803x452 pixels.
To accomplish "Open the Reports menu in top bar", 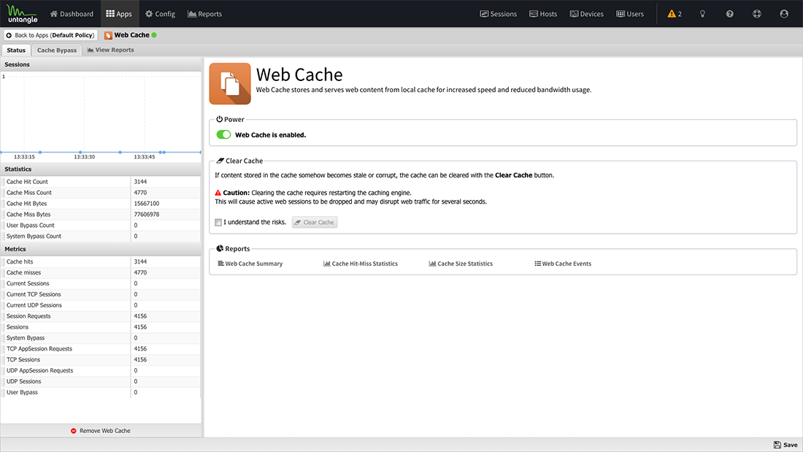I will [x=205, y=14].
